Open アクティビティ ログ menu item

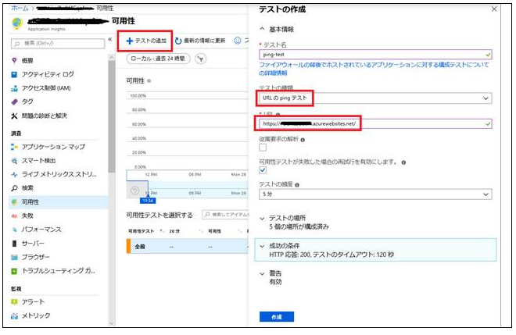[47, 74]
